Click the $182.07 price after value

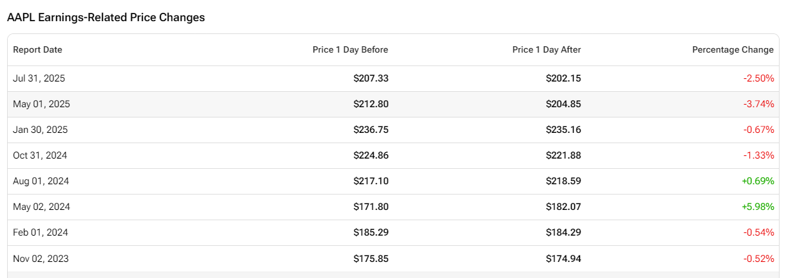click(563, 207)
